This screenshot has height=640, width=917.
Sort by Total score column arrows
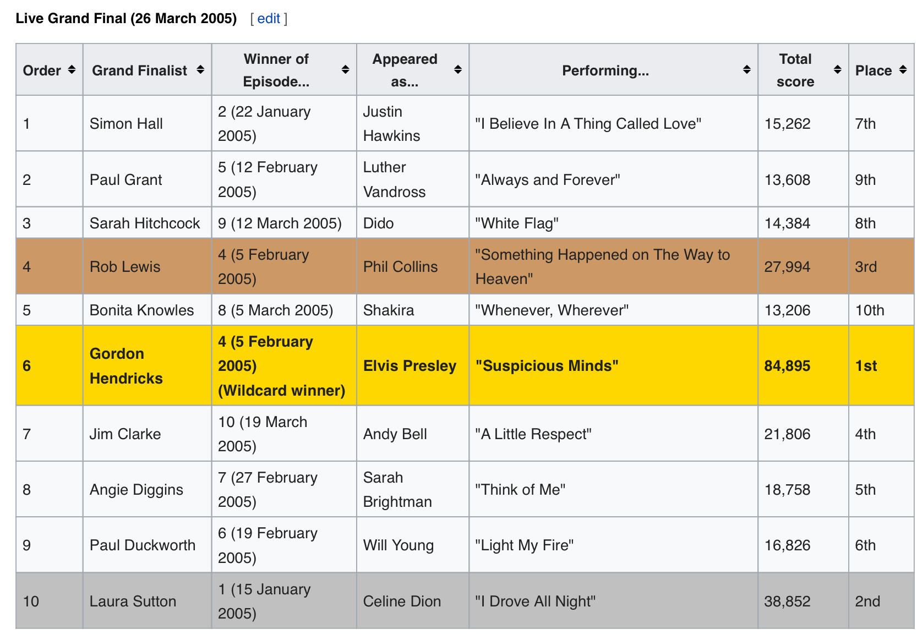[837, 70]
